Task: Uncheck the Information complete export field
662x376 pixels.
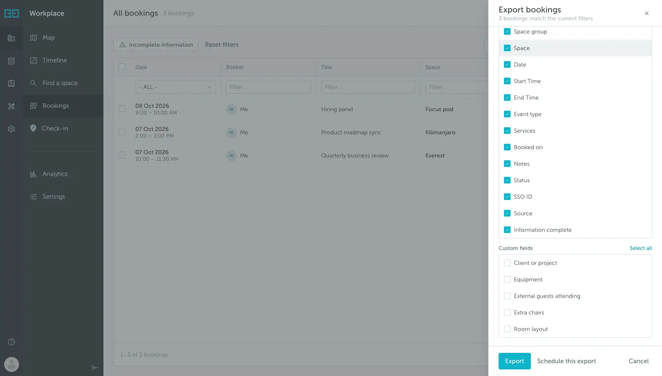Action: [x=507, y=230]
